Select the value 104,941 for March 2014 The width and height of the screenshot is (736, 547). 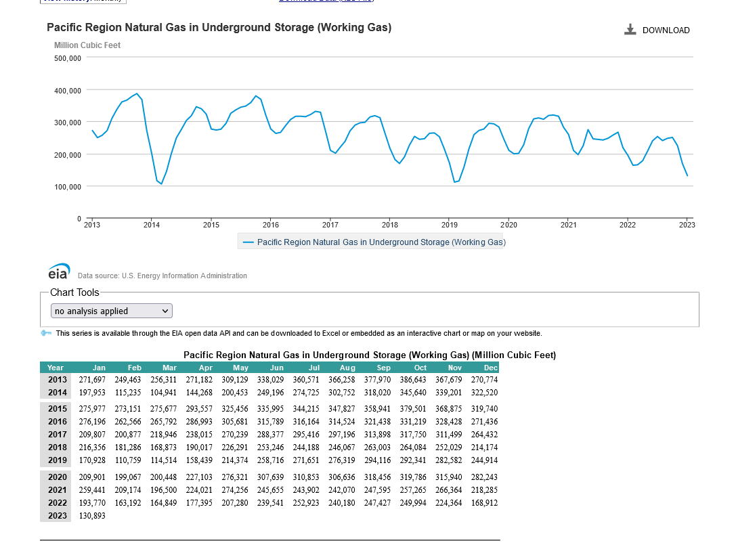(163, 392)
